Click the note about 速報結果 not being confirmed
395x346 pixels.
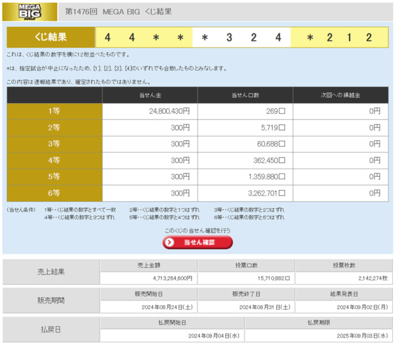click(x=79, y=82)
